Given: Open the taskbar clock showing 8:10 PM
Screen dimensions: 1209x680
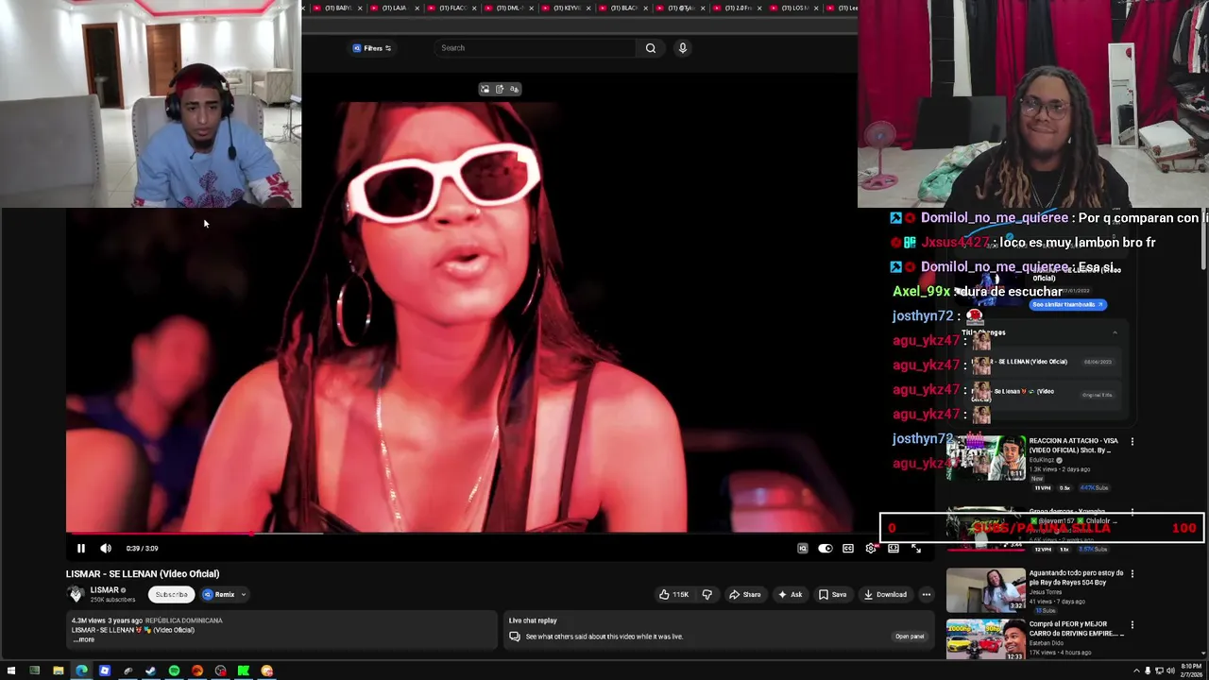Looking at the screenshot, I should pos(1190,671).
